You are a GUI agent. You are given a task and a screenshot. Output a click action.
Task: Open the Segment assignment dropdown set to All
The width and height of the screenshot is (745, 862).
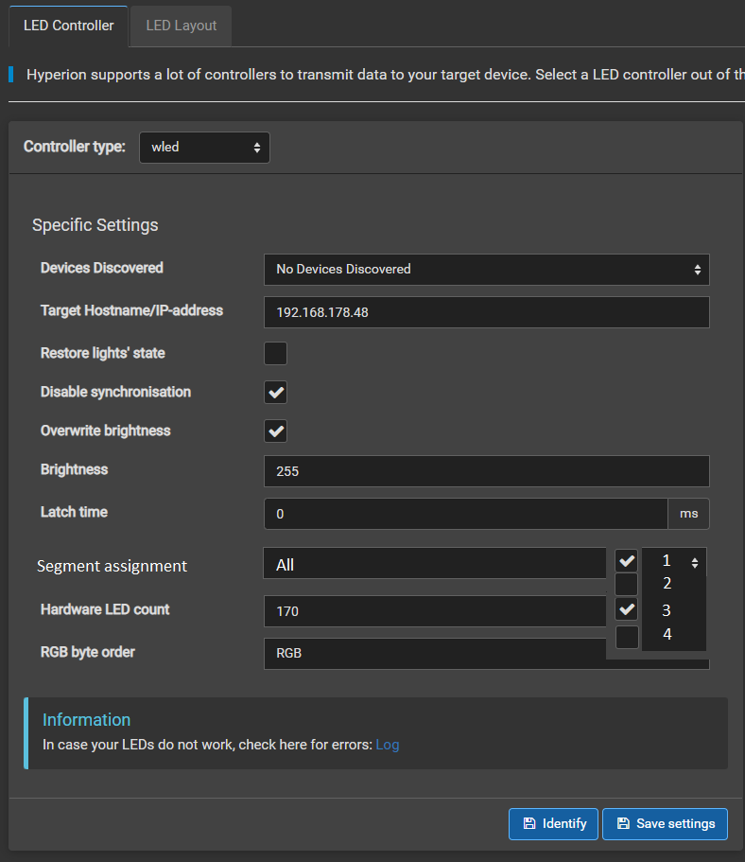[x=435, y=562]
